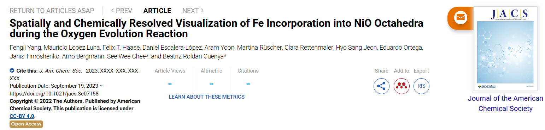
Task: Open the JACS journal cover thumbnail
Action: tap(505, 49)
